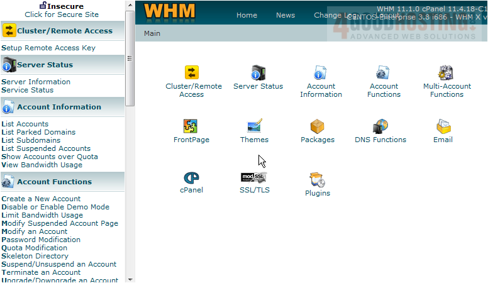Click Create a New Account link
Screen dimensions: 488x283
[41, 199]
